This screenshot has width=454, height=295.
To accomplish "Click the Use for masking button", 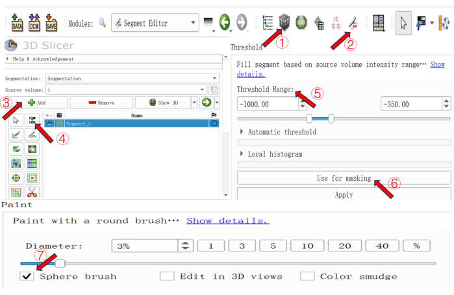I will (x=344, y=178).
